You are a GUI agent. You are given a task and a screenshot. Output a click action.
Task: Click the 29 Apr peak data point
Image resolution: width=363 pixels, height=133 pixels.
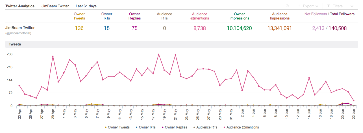(53, 56)
